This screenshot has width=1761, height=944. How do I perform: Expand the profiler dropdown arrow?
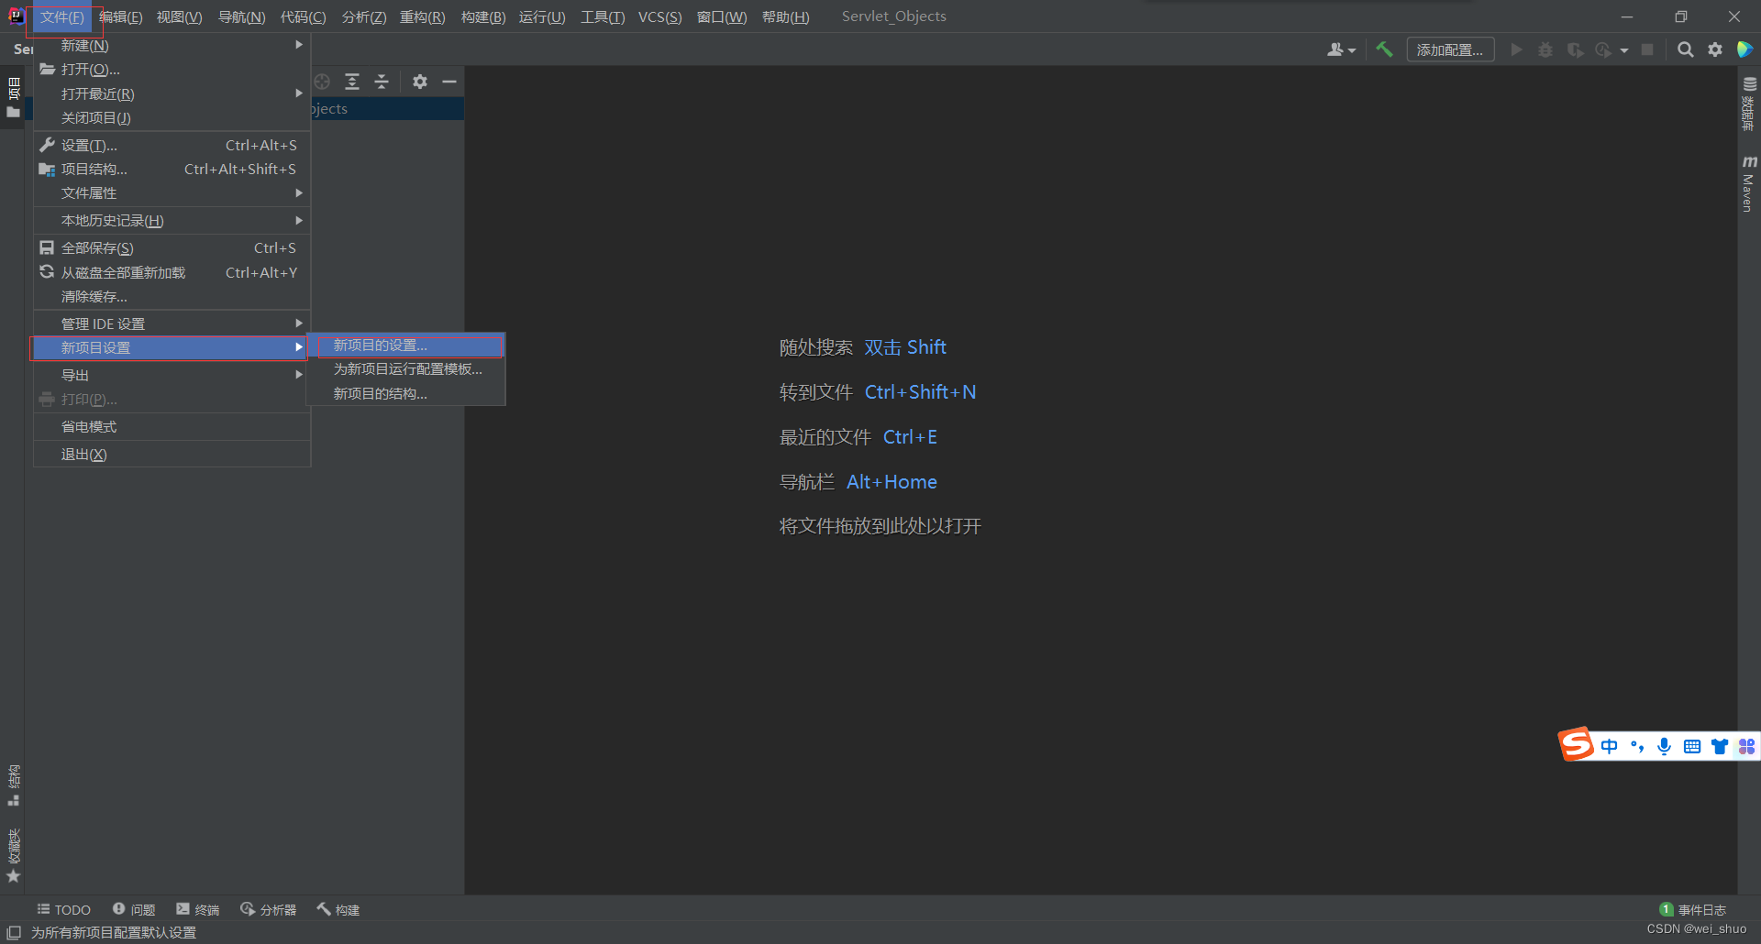point(1624,50)
